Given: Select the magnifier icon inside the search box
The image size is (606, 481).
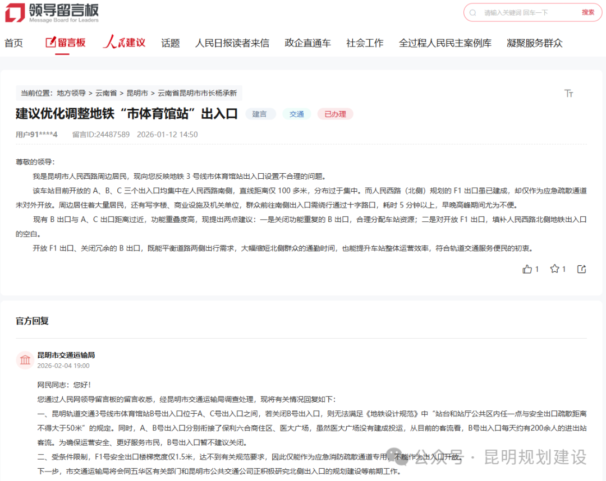Looking at the screenshot, I should coord(474,12).
